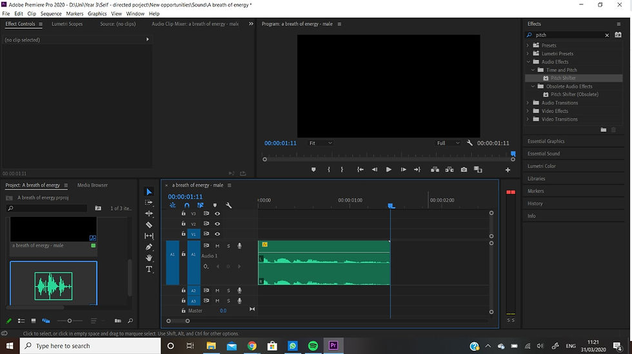Solo audio track A1
The image size is (632, 354).
point(228,246)
